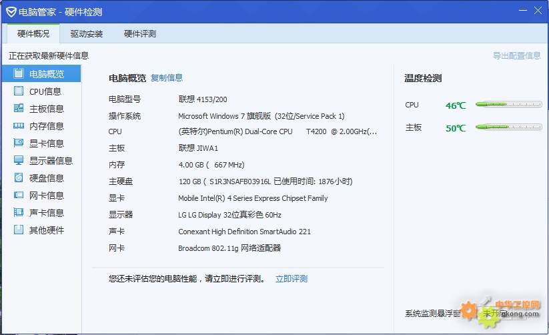Viewport: 549px width, 335px height.
Task: Select 显示器信息 in the sidebar
Action: tap(41, 160)
